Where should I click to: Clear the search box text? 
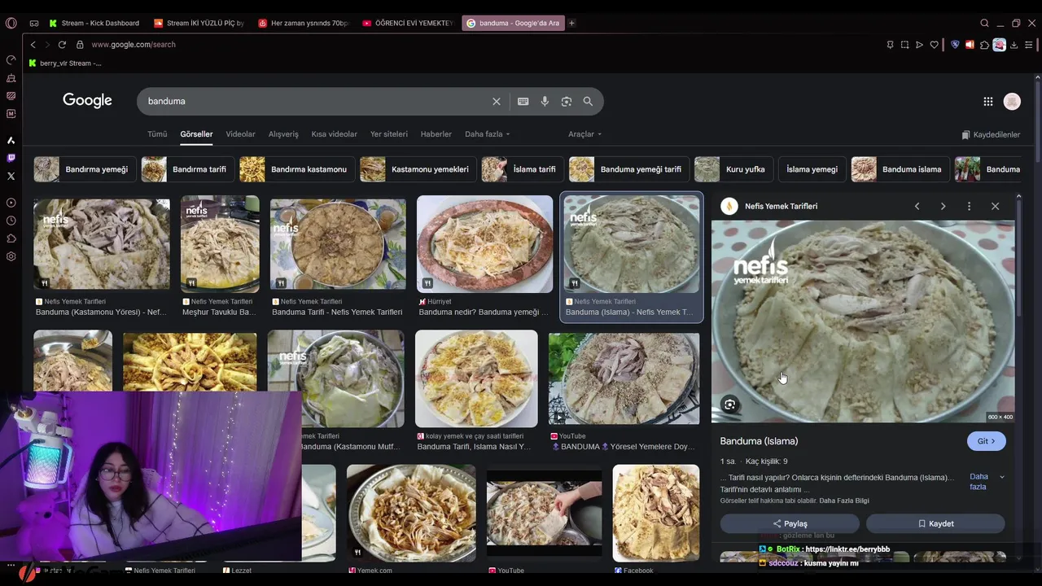[x=497, y=101]
